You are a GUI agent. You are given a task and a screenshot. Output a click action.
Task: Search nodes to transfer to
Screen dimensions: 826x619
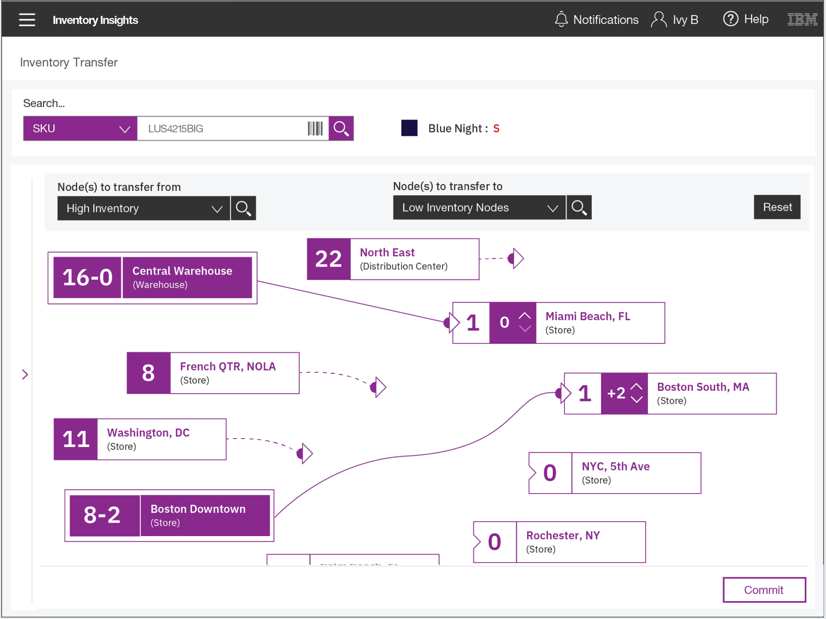coord(579,208)
